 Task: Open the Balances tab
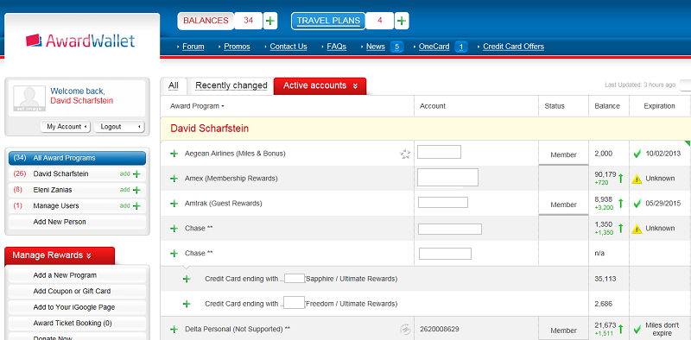pyautogui.click(x=206, y=21)
